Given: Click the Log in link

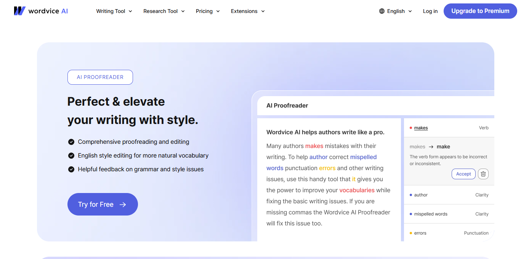Looking at the screenshot, I should (430, 11).
